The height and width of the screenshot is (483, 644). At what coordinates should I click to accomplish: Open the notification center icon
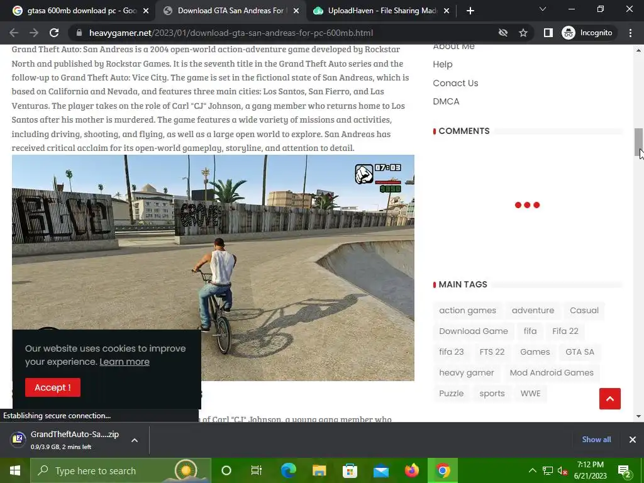[624, 470]
